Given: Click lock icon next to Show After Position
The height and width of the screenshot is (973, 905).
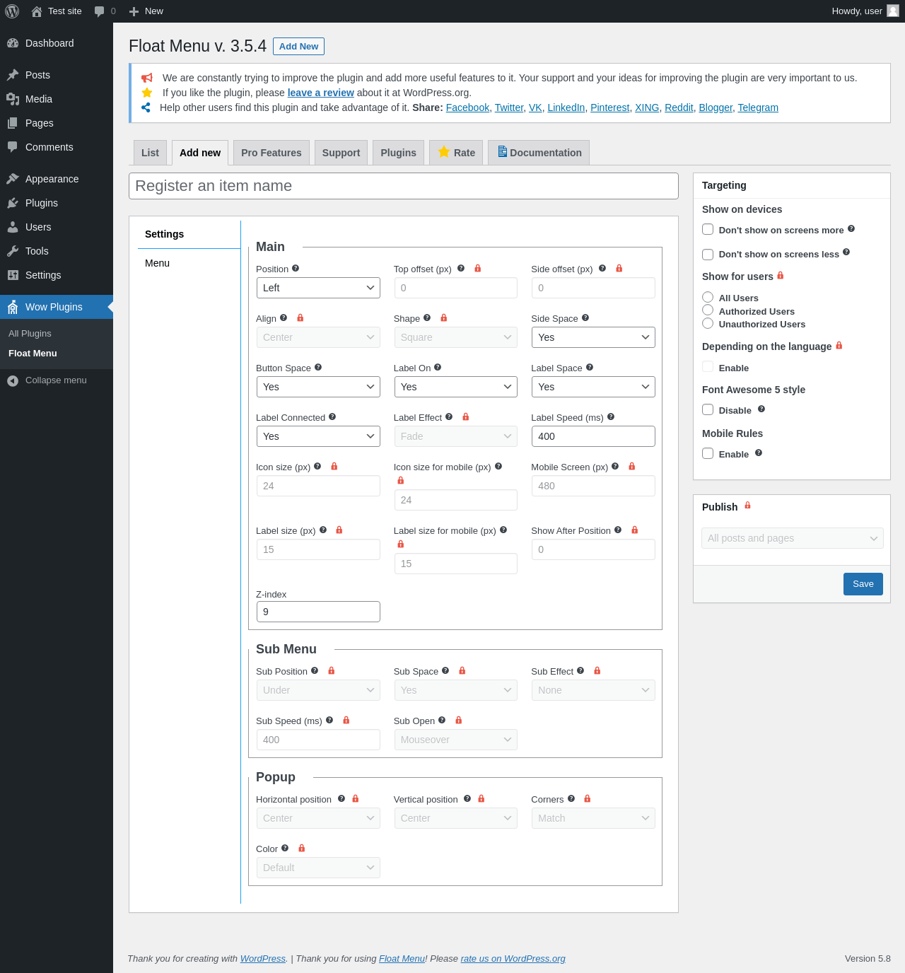Looking at the screenshot, I should coord(635,530).
